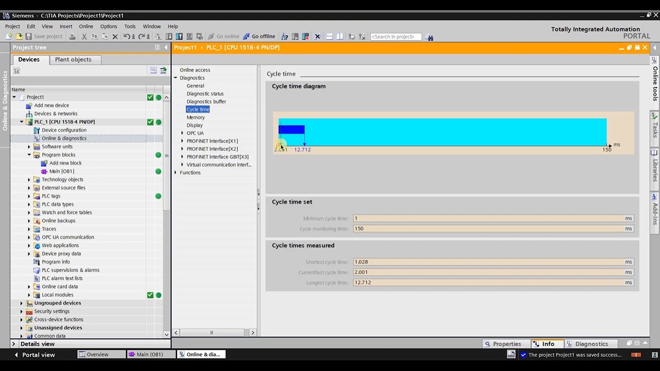The image size is (660, 371).
Task: Expand PLC tags folder
Action: (x=29, y=196)
